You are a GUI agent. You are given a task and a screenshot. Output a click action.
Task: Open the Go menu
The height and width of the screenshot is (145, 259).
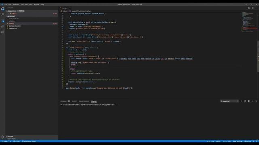(26, 4)
